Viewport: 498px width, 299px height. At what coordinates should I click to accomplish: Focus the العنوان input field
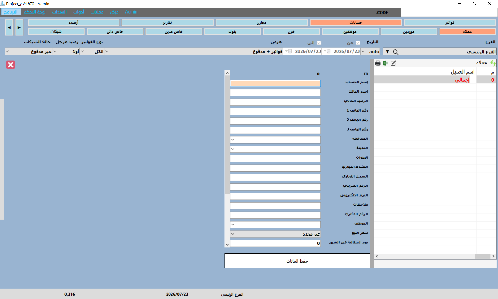[x=275, y=159]
